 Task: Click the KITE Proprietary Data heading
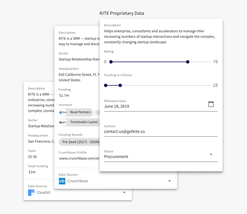click(122, 13)
